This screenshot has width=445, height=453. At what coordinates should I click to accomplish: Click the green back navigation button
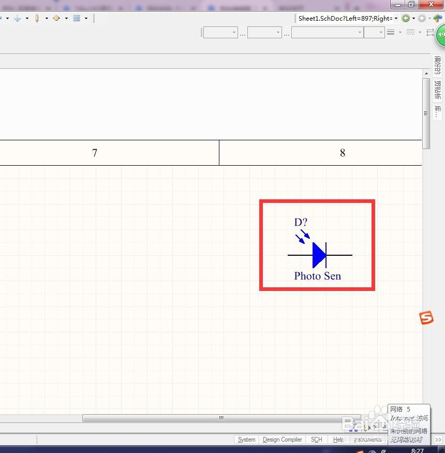(x=406, y=19)
